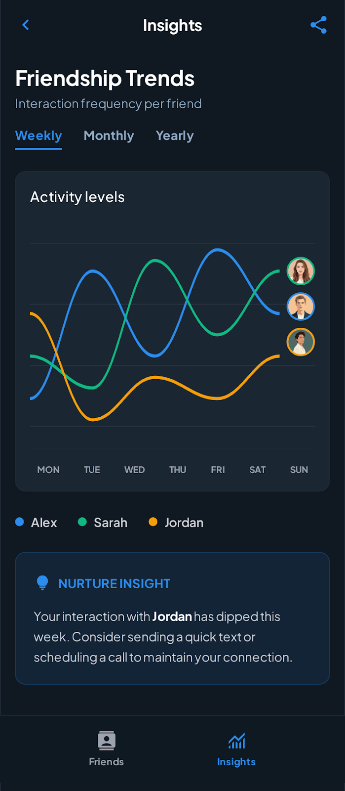Toggle the blue Alex legend dot
Screen dimensions: 345x791
pyautogui.click(x=20, y=522)
